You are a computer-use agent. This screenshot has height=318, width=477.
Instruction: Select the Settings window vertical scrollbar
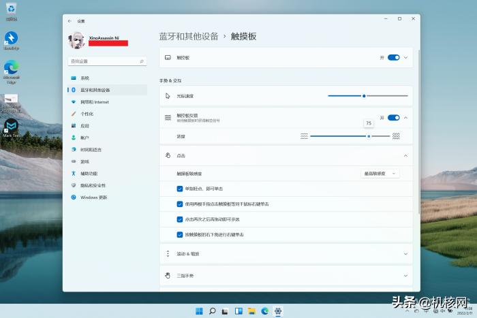(419, 132)
